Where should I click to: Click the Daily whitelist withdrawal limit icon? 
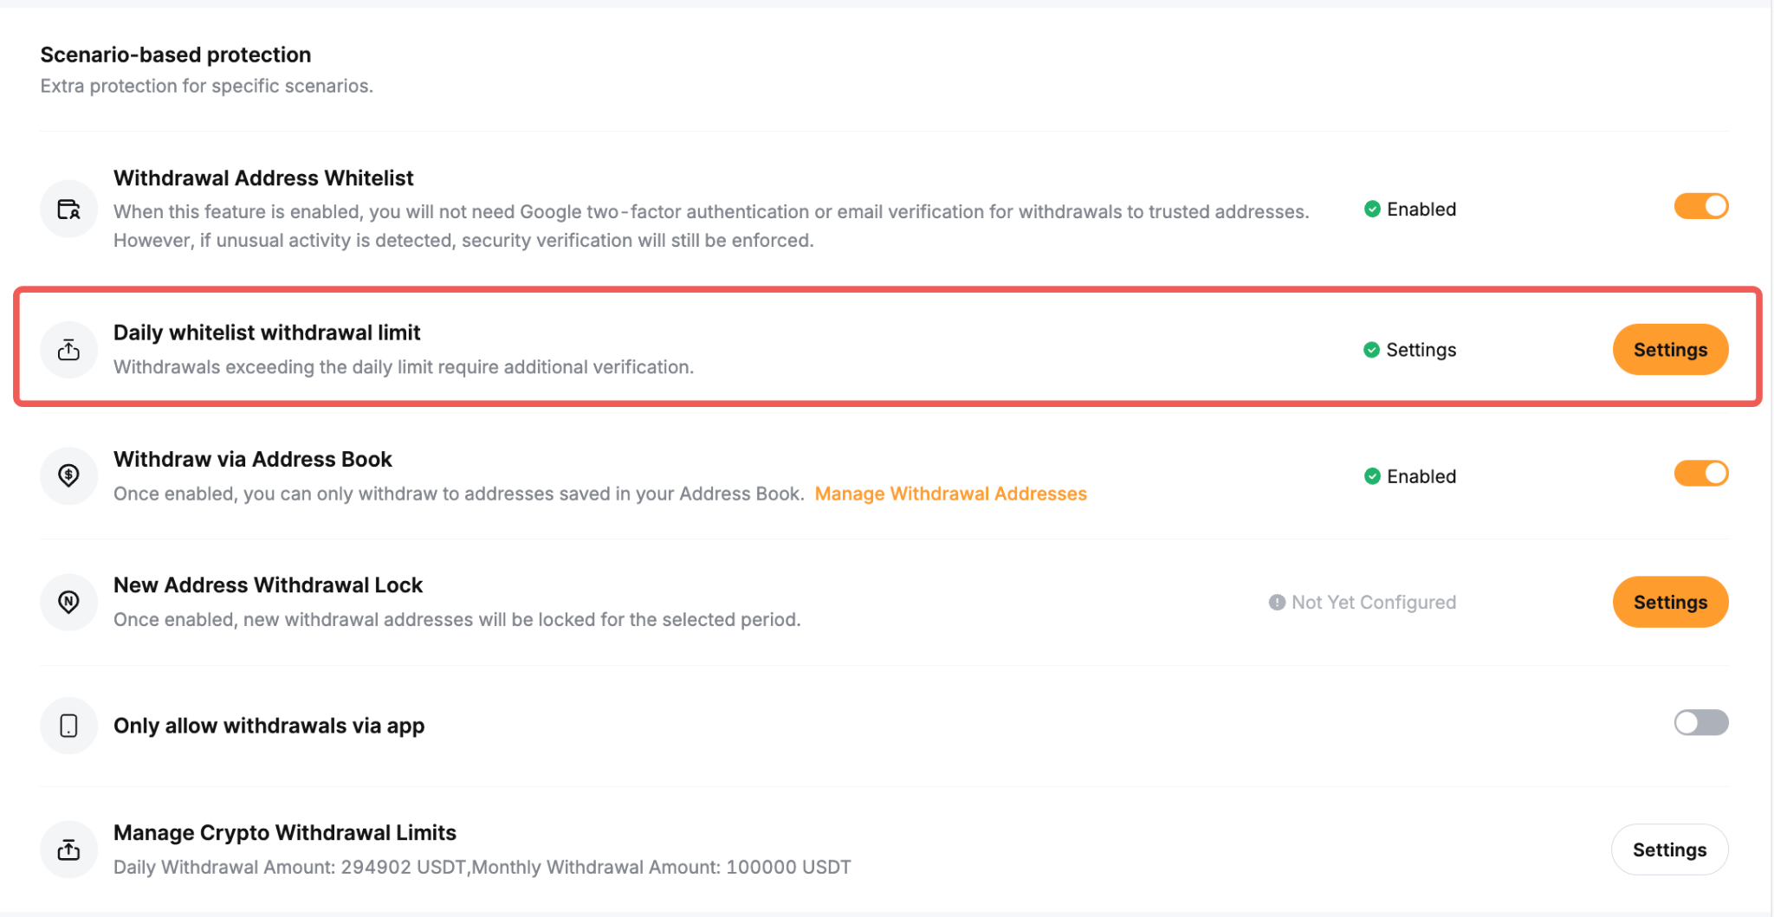point(68,350)
